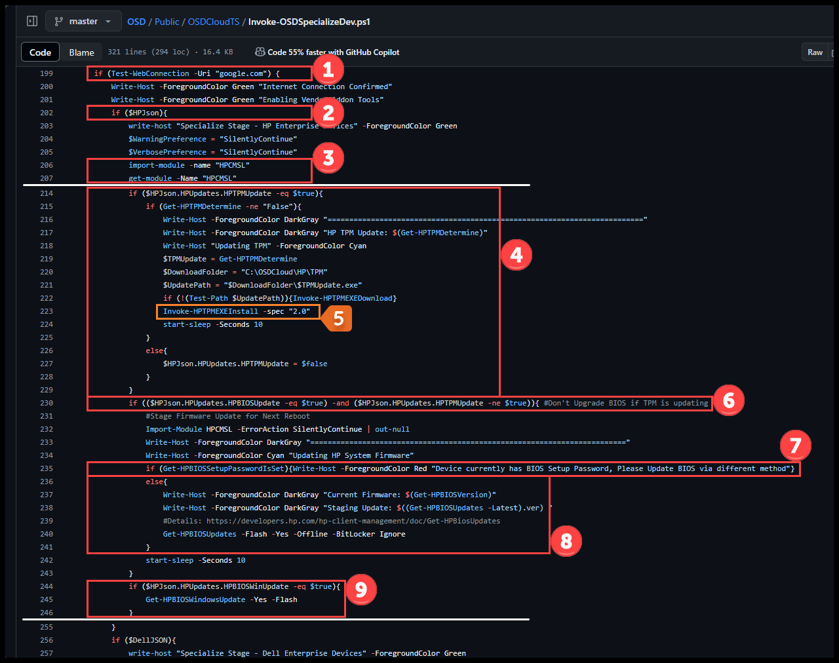Open the Raw view of the file
The width and height of the screenshot is (839, 663).
pyautogui.click(x=817, y=52)
